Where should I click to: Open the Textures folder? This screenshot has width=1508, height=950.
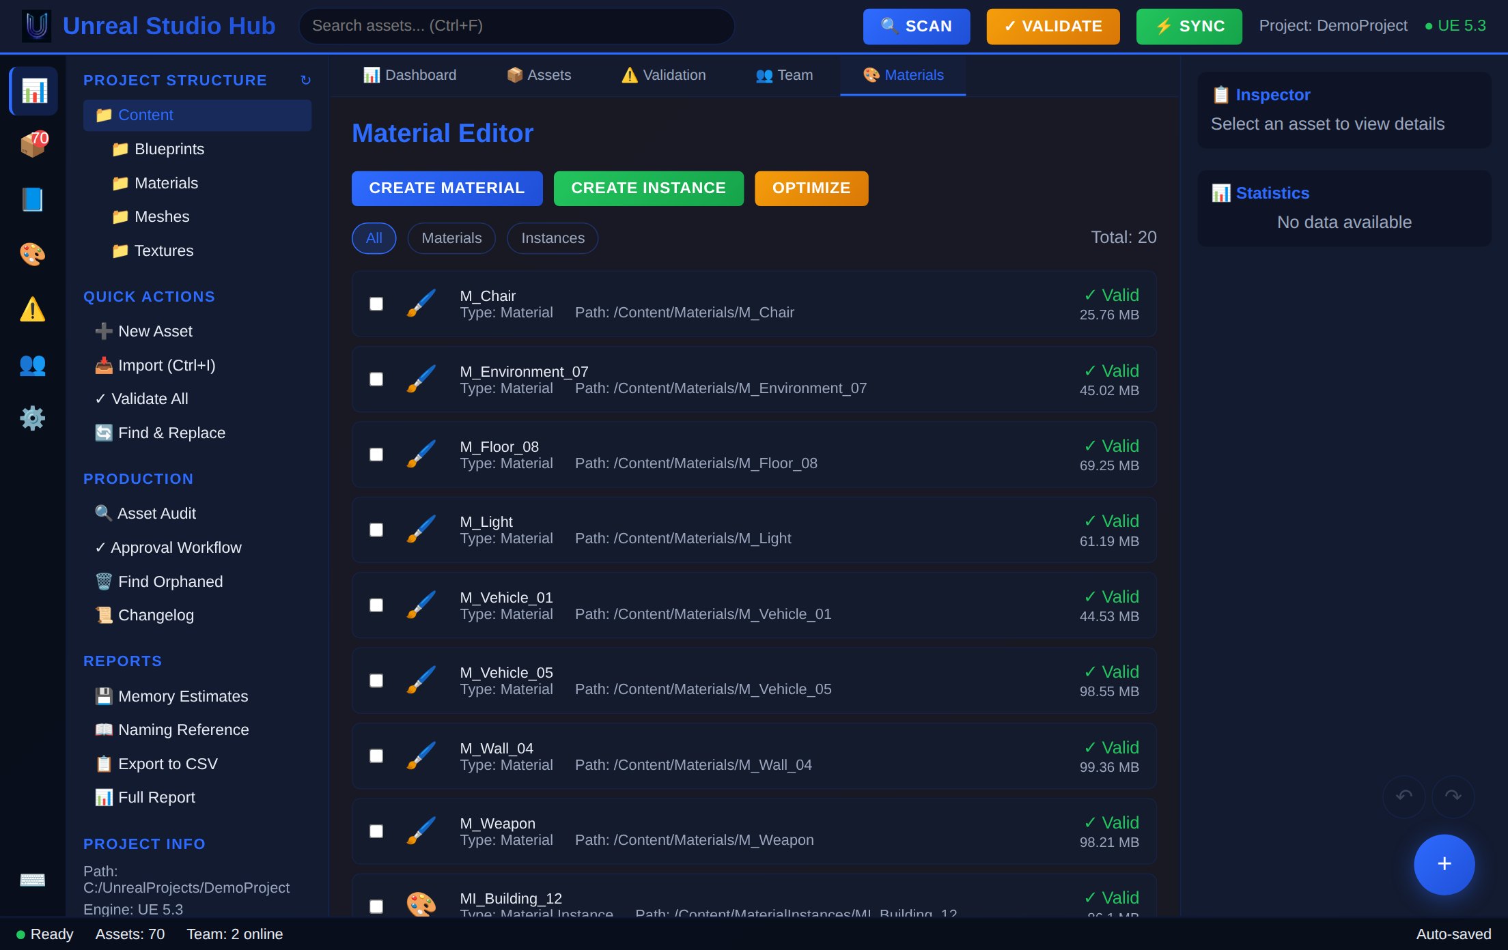(206, 250)
